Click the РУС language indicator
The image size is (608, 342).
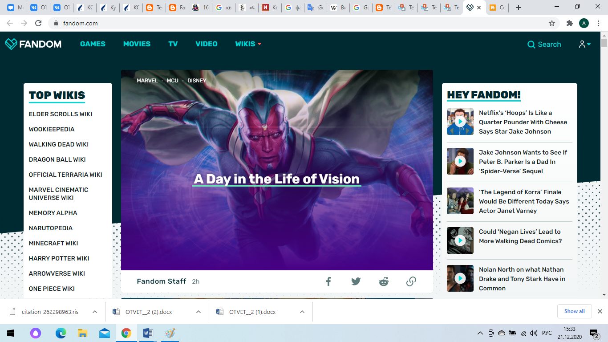[547, 333]
